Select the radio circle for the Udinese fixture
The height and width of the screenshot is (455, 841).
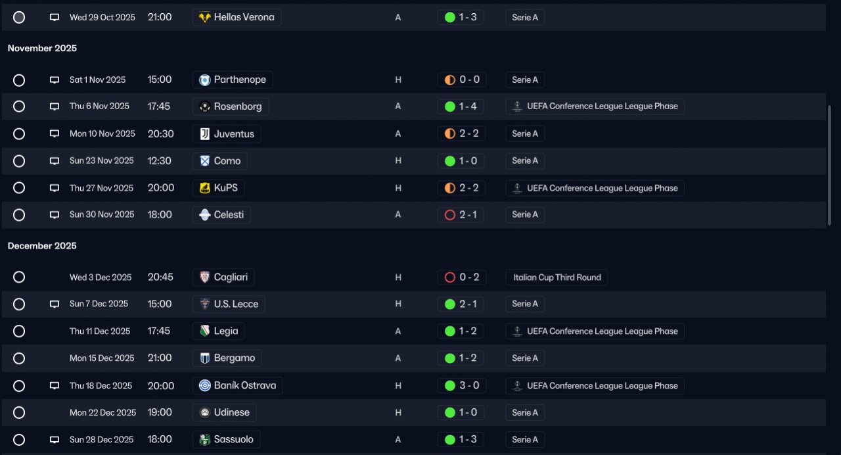tap(19, 413)
